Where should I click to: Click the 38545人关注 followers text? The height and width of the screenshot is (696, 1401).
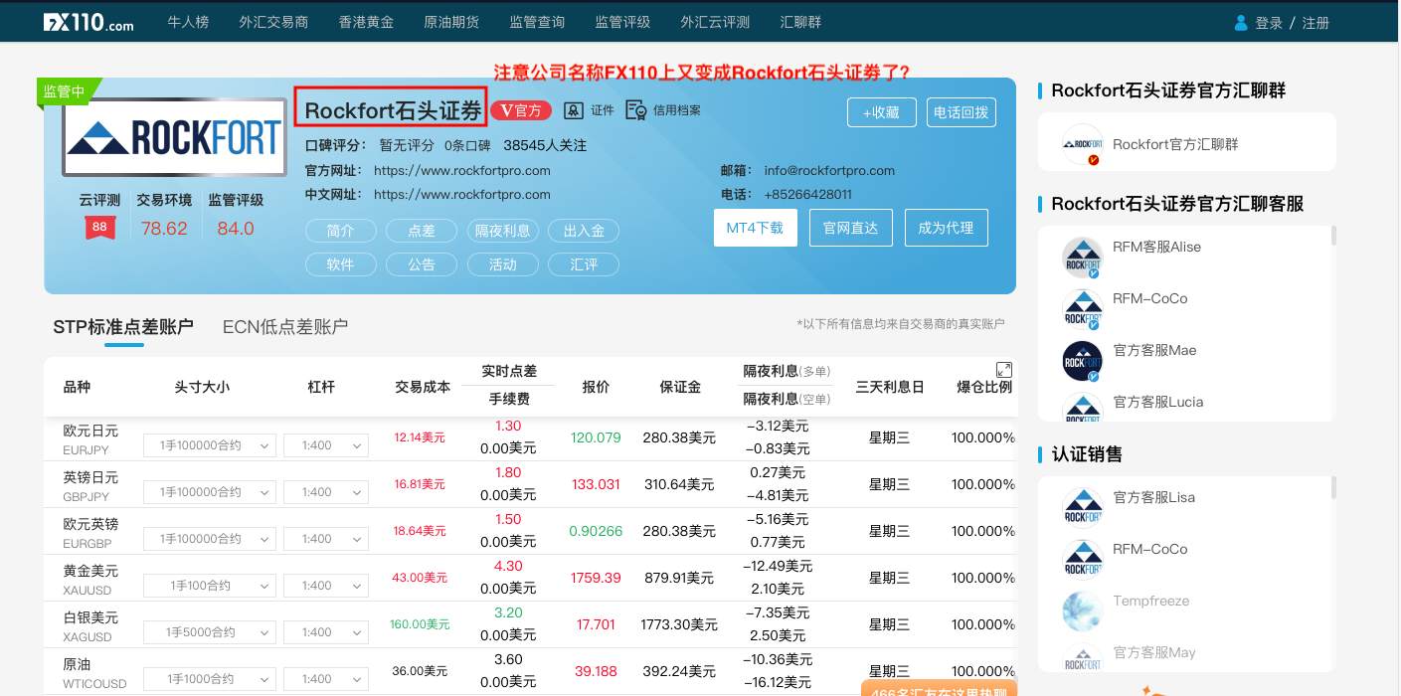[x=545, y=145]
